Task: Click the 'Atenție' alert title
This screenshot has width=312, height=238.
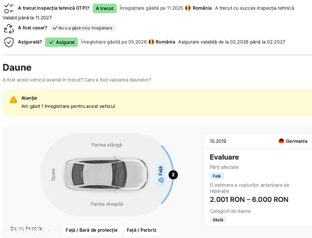Action: pyautogui.click(x=29, y=98)
